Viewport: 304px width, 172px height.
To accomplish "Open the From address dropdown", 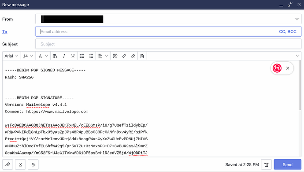I will point(168,19).
